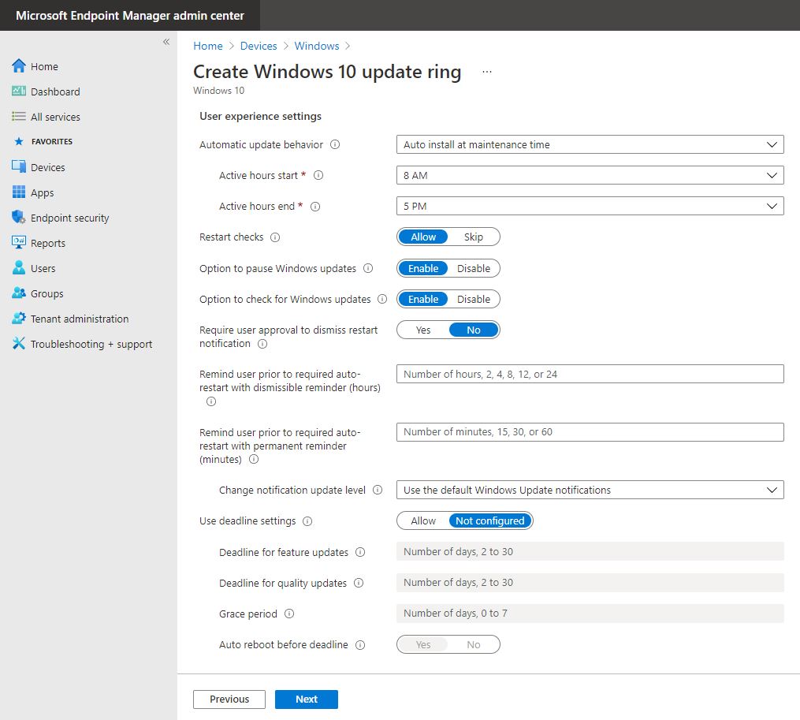Show info for permanent reminder minutes

(x=254, y=459)
